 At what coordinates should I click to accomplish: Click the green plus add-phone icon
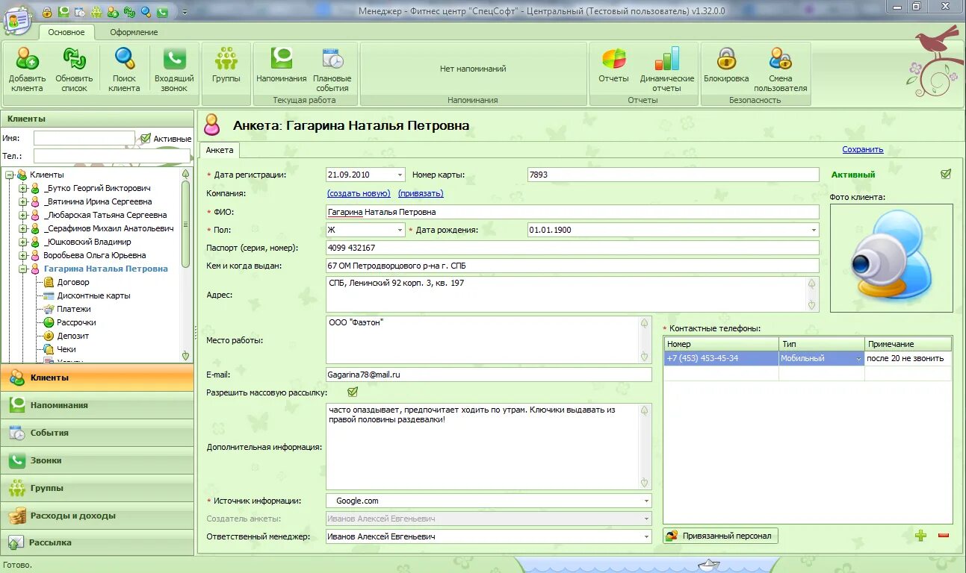[920, 535]
